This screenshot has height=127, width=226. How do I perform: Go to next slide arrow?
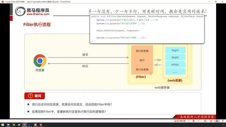[198, 121]
